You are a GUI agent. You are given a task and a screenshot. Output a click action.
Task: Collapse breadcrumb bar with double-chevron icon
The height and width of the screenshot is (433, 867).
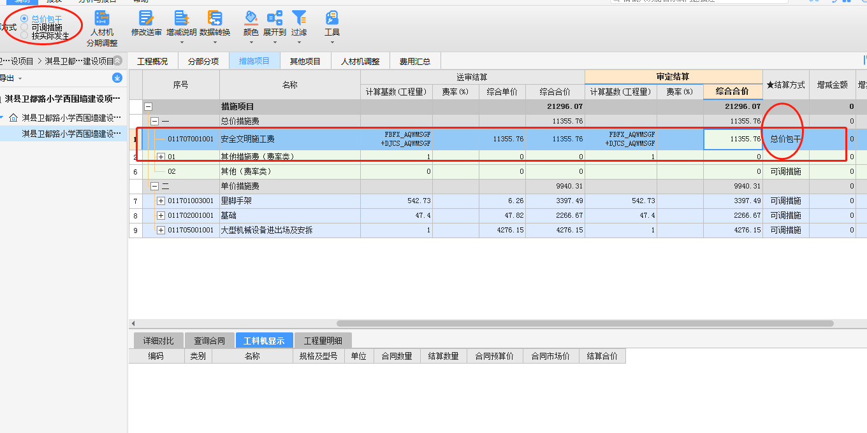point(117,61)
